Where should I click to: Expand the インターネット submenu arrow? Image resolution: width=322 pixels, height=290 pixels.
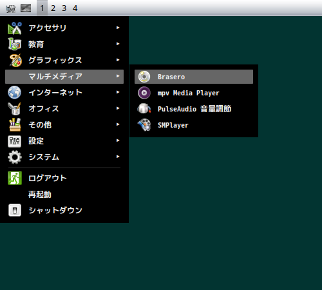coord(118,92)
